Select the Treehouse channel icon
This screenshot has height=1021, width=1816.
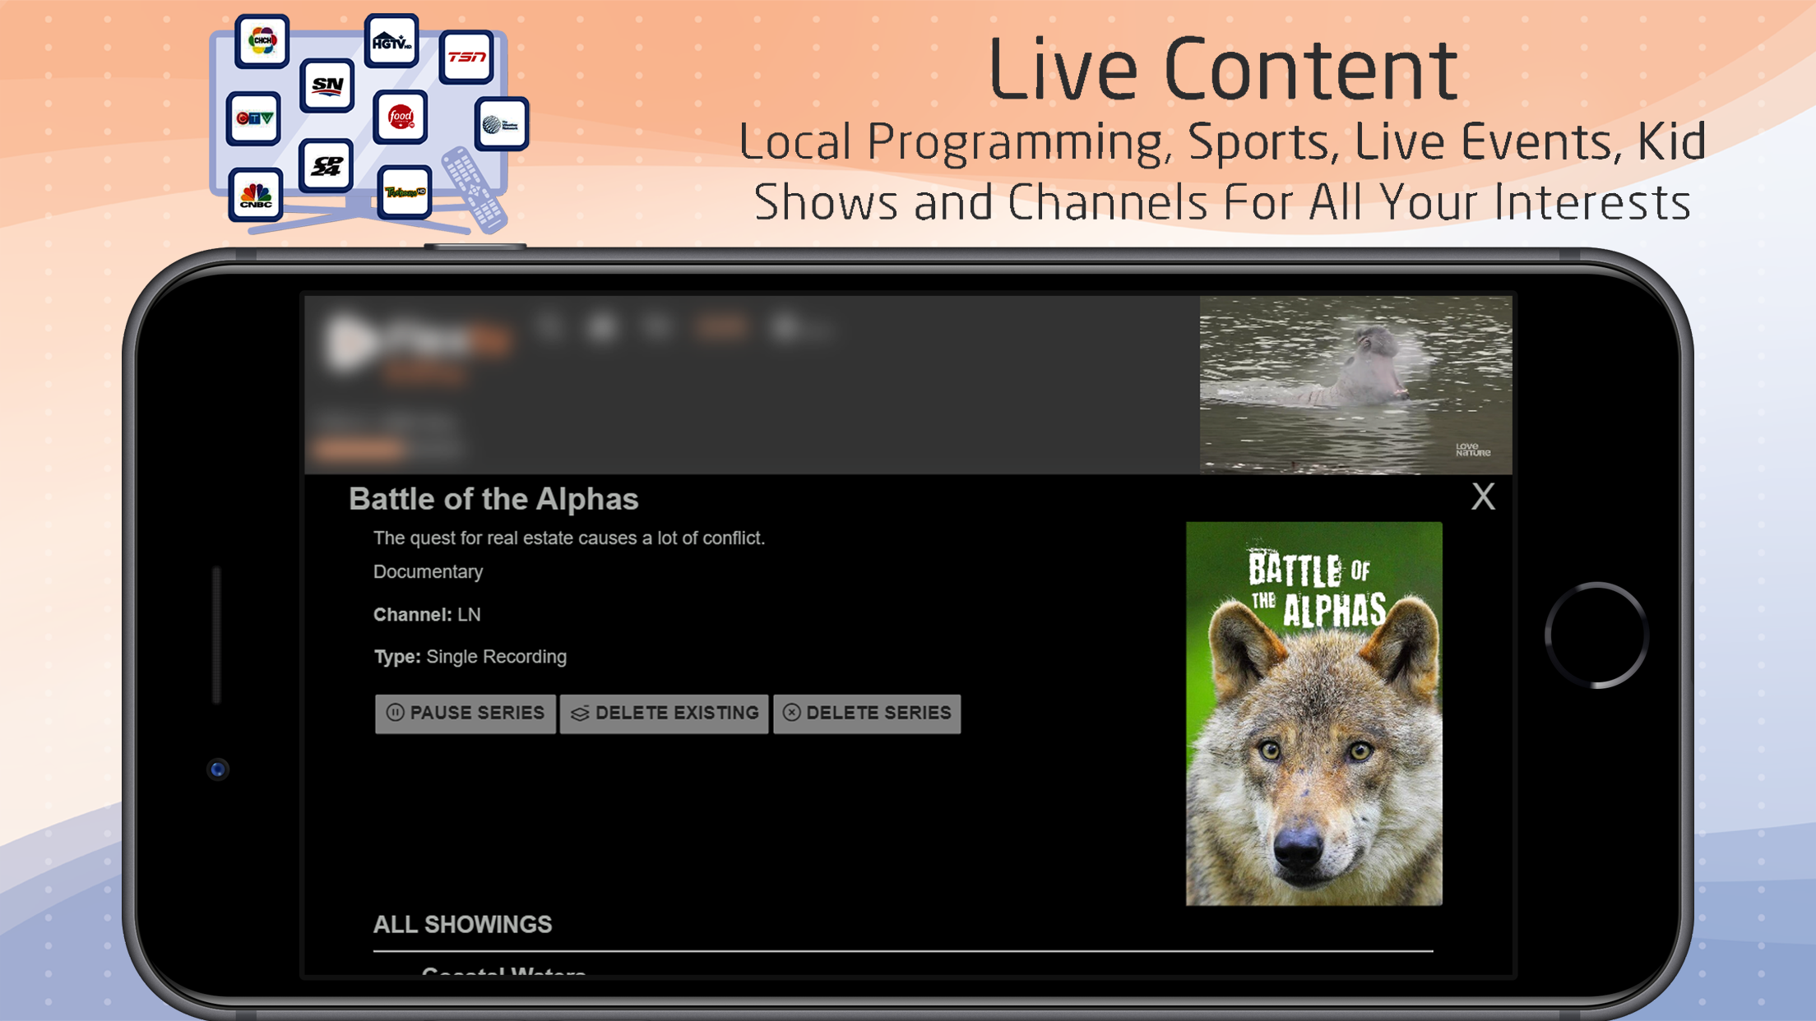[405, 192]
